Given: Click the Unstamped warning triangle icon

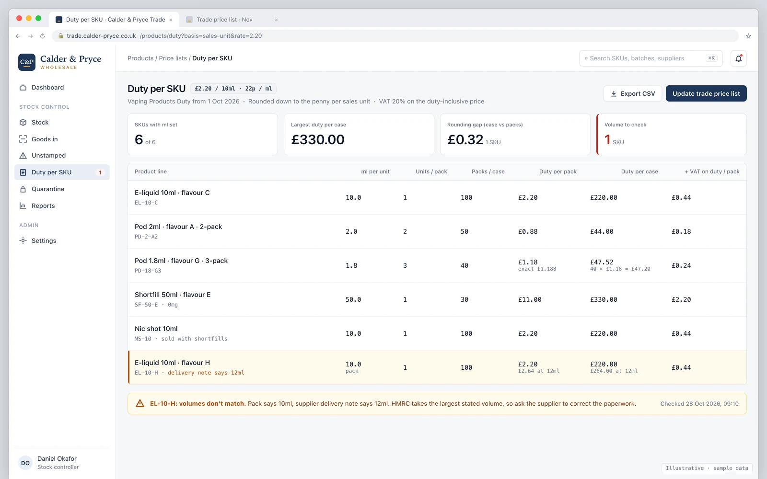Looking at the screenshot, I should pyautogui.click(x=23, y=156).
